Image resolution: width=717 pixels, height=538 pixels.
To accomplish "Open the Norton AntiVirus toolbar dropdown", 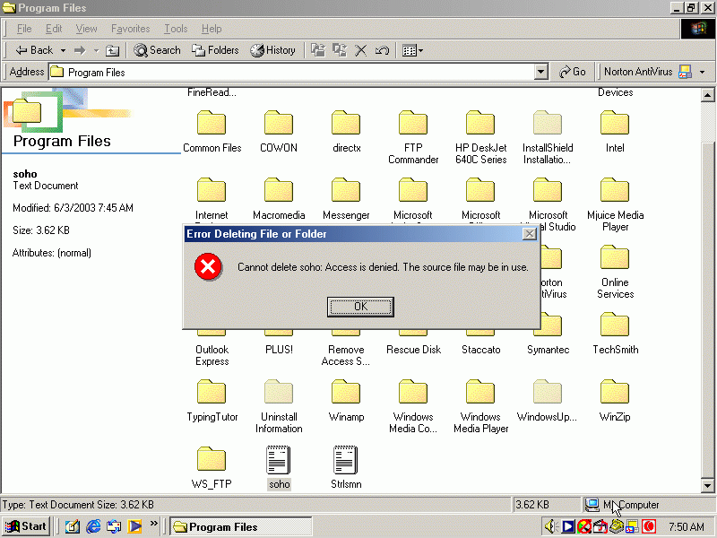I will tap(702, 72).
